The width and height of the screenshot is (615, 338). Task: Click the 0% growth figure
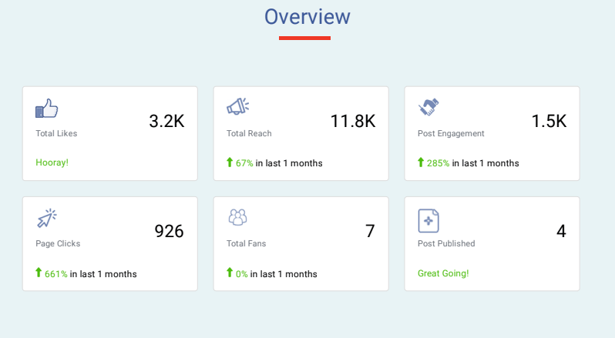coord(242,274)
